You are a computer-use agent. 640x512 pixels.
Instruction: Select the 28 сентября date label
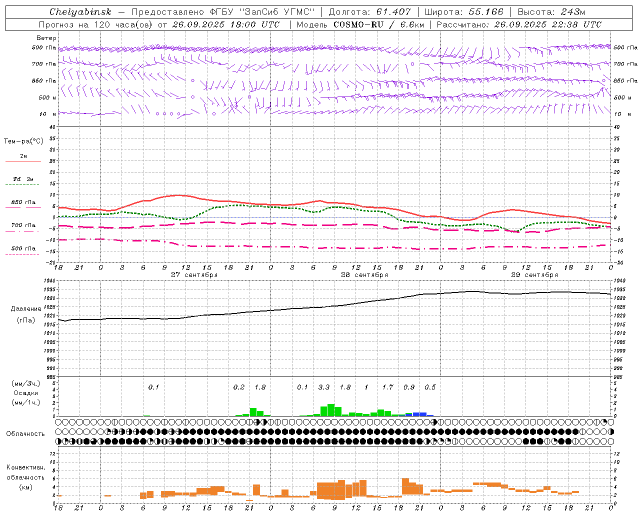(x=364, y=275)
